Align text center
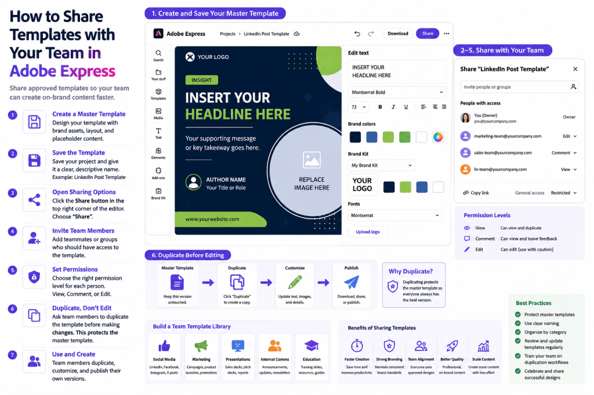Image resolution: width=594 pixels, height=395 pixels. pyautogui.click(x=435, y=107)
